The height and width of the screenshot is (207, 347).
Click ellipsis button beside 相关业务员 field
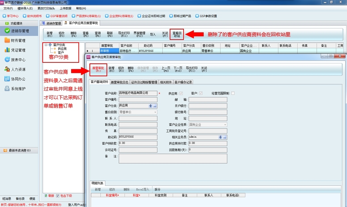[x=225, y=137]
